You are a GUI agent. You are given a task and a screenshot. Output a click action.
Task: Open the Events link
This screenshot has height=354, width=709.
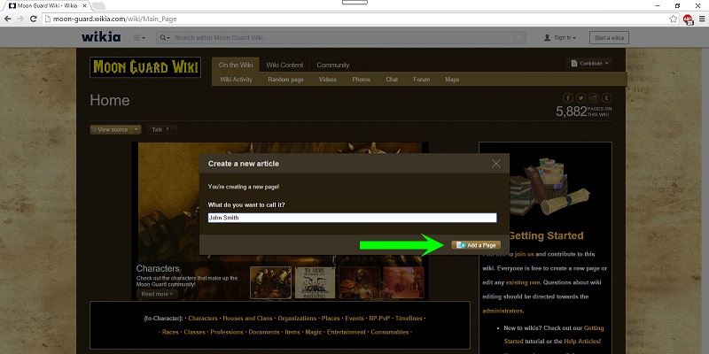pos(354,319)
